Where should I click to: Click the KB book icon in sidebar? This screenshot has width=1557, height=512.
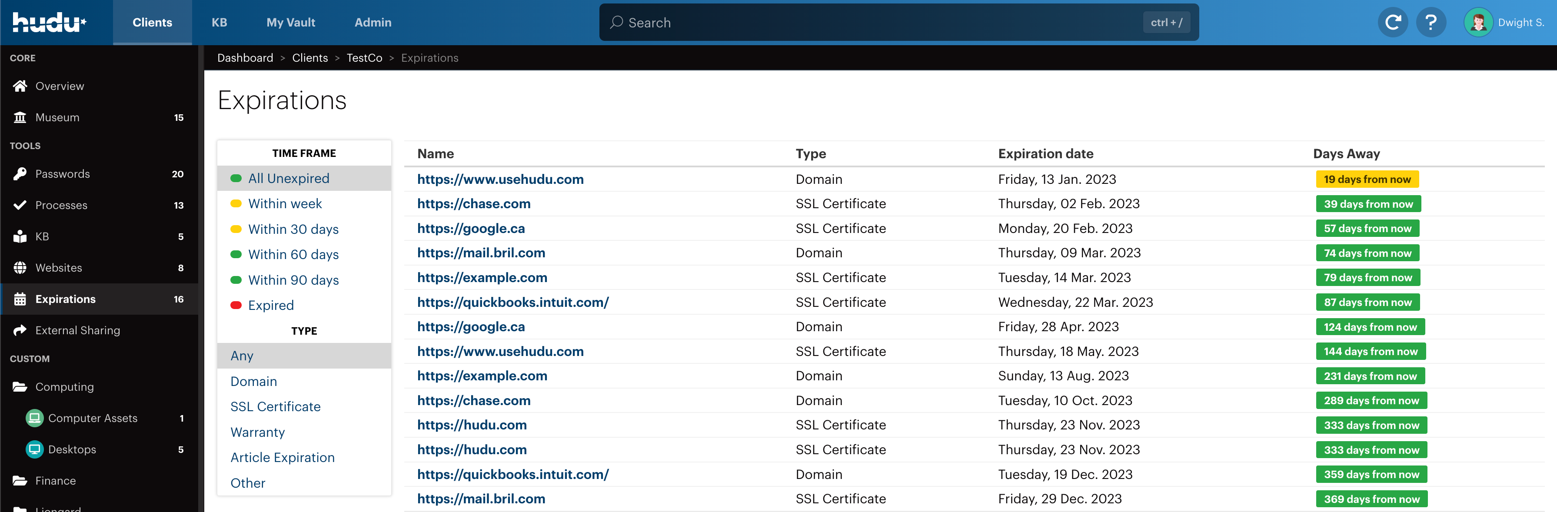(x=20, y=236)
